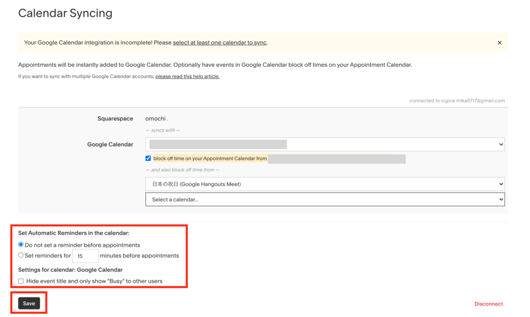This screenshot has height=317, width=530.
Task: Dismiss the incomplete integration warning banner
Action: click(499, 42)
